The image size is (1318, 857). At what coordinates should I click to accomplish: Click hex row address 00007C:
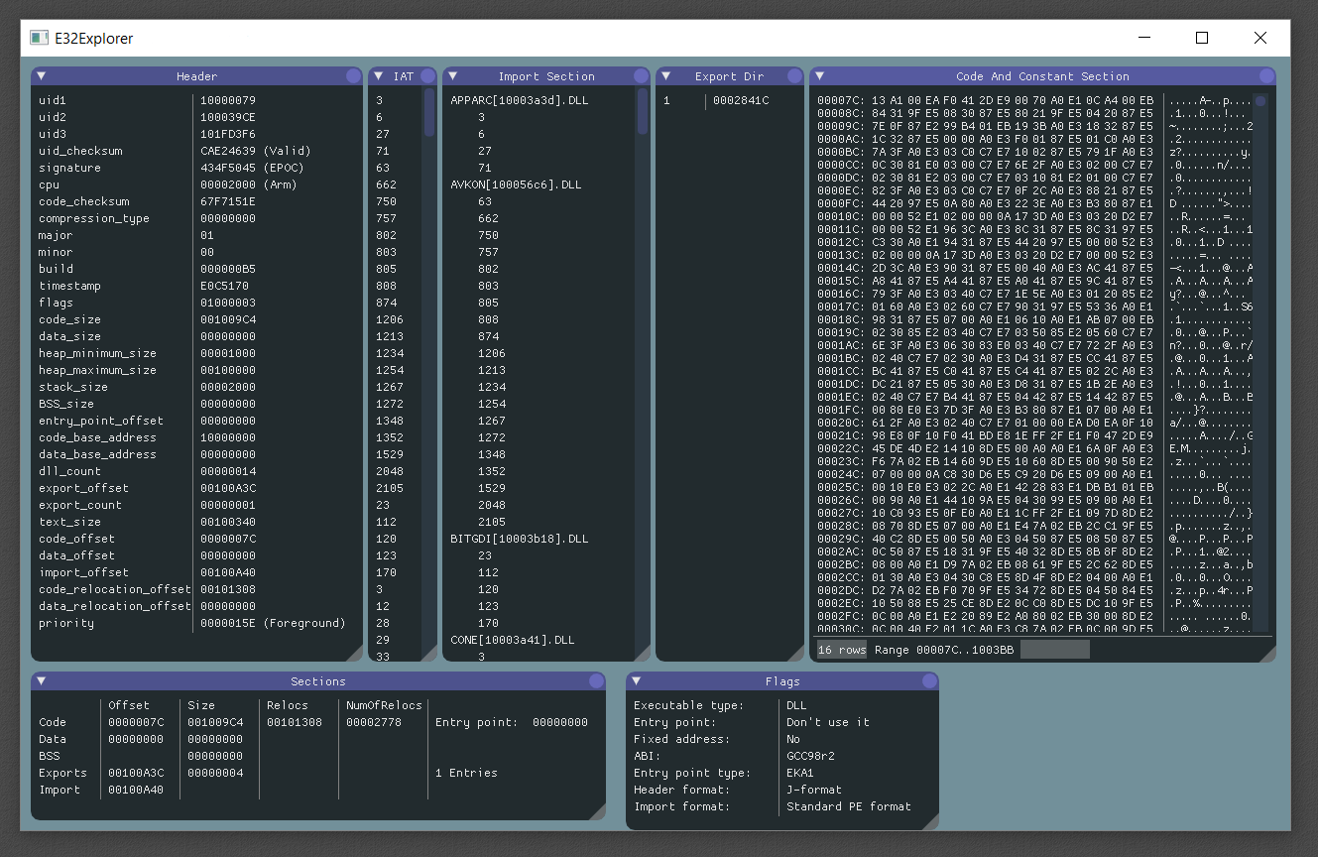click(841, 101)
